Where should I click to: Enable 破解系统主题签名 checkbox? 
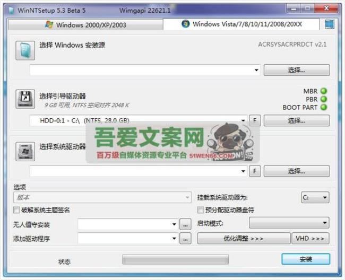pyautogui.click(x=16, y=210)
